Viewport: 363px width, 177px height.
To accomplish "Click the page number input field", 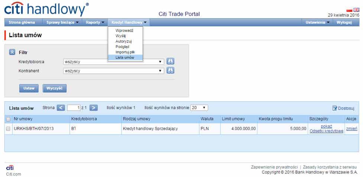I will click(x=74, y=108).
